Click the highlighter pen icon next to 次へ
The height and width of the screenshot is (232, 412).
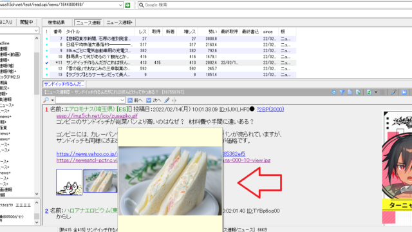167,101
